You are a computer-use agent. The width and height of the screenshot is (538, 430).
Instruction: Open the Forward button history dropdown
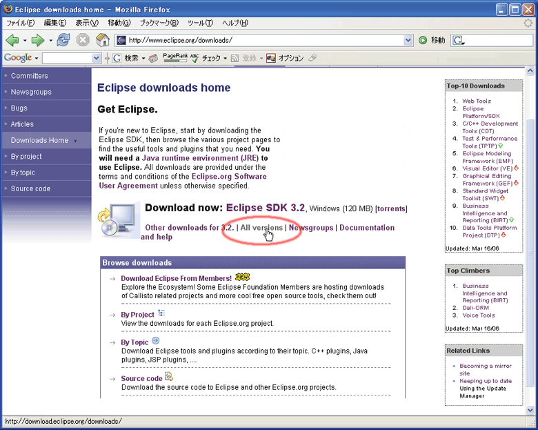click(x=50, y=41)
